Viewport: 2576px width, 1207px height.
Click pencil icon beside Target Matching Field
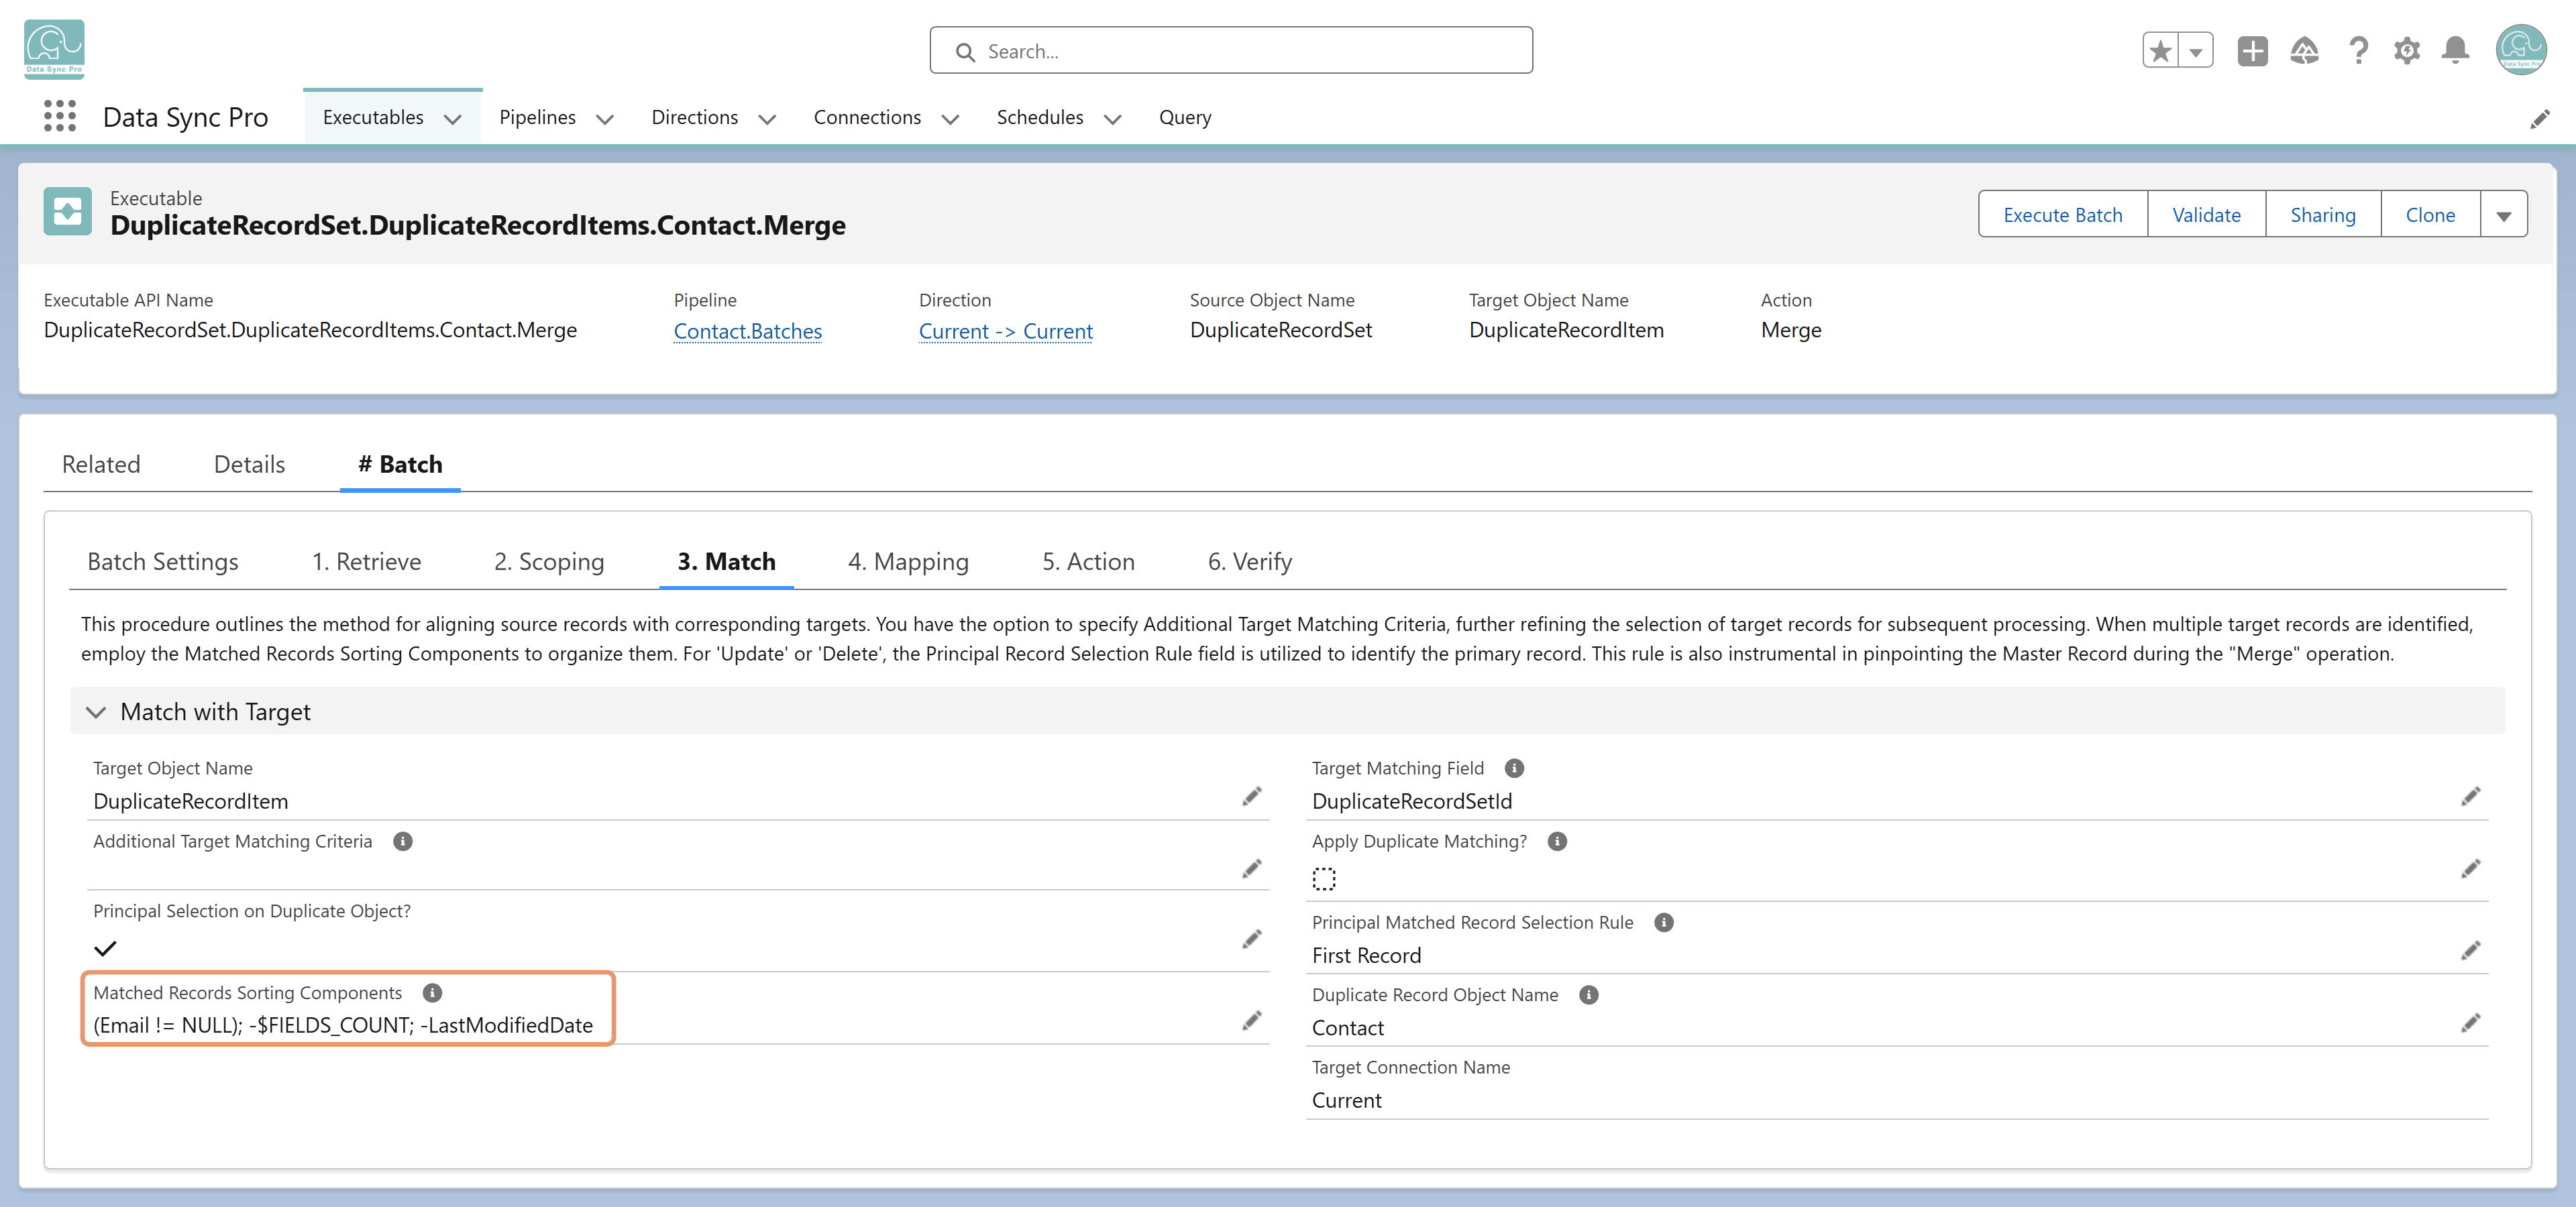point(2470,797)
